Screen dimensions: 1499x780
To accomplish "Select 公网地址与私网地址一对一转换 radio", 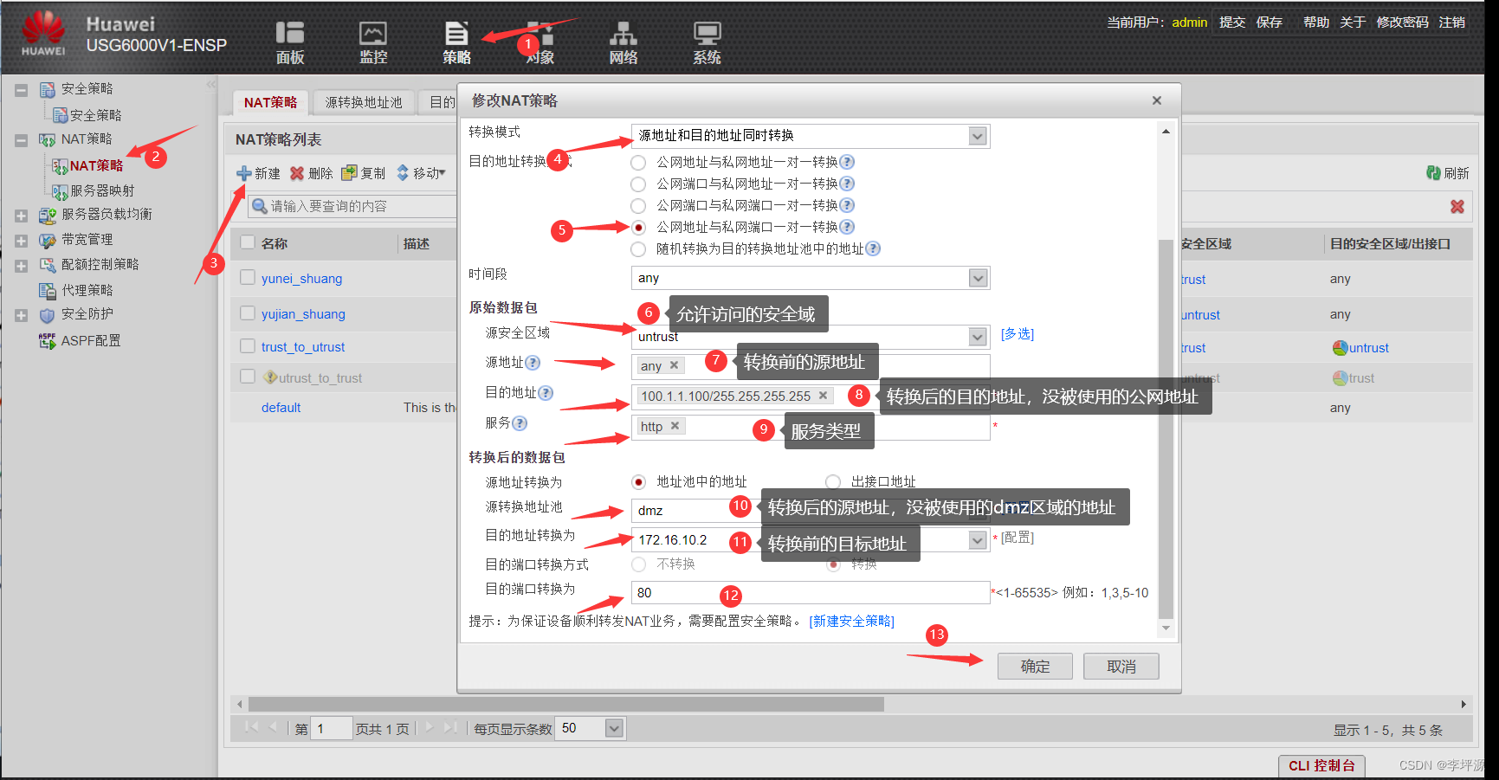I will click(638, 163).
